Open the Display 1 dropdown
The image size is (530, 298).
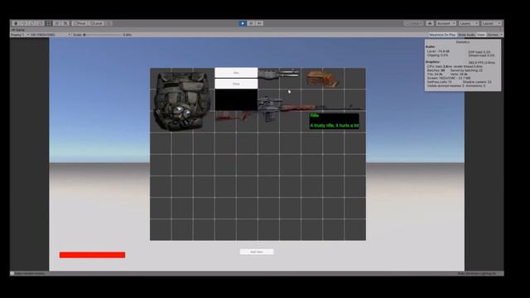tap(20, 35)
